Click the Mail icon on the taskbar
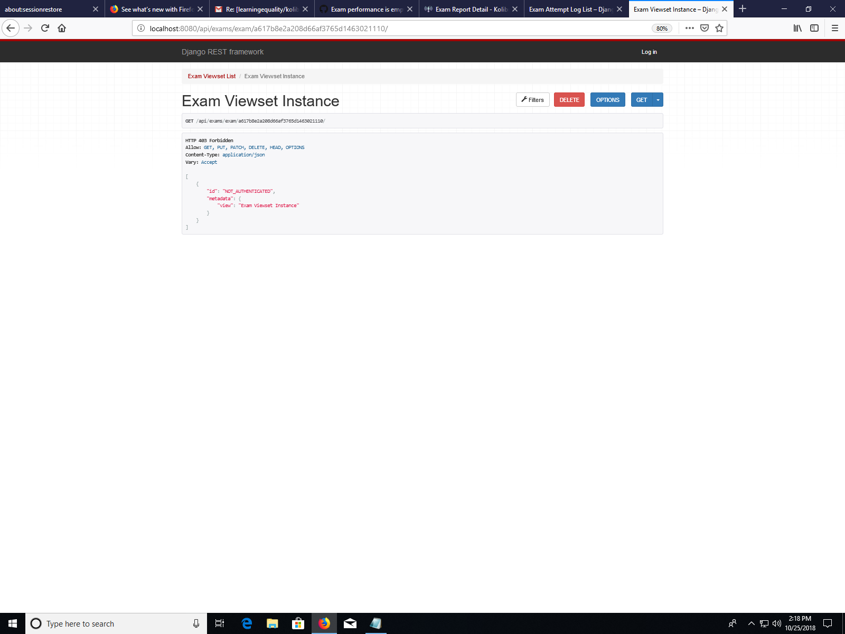Viewport: 845px width, 634px height. click(350, 623)
